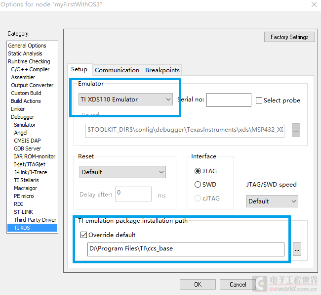Open Build Actions category
This screenshot has width=321, height=295.
point(26,101)
